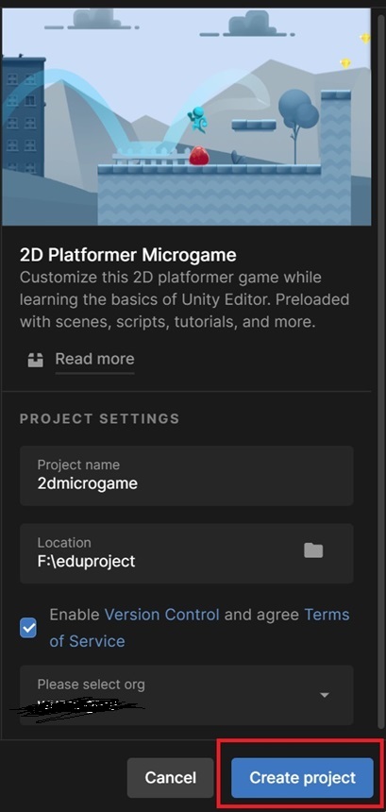Screen dimensions: 386x812
Task: Open the Read more link
Action: [x=94, y=359]
